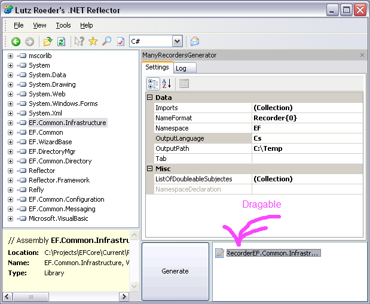This screenshot has width=370, height=304.
Task: Sort properties alphabetically with A-Z icon
Action: coord(167,84)
